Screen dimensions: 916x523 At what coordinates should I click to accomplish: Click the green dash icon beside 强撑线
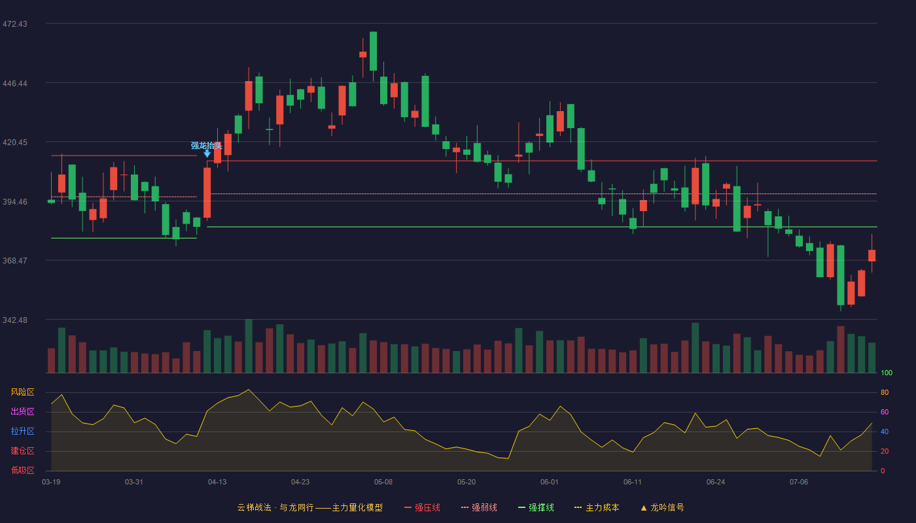(522, 508)
